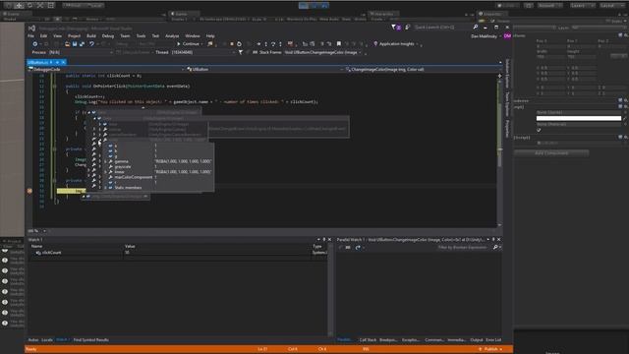Viewport: 629px width, 354px height.
Task: Open the Analyze menu
Action: coord(172,35)
